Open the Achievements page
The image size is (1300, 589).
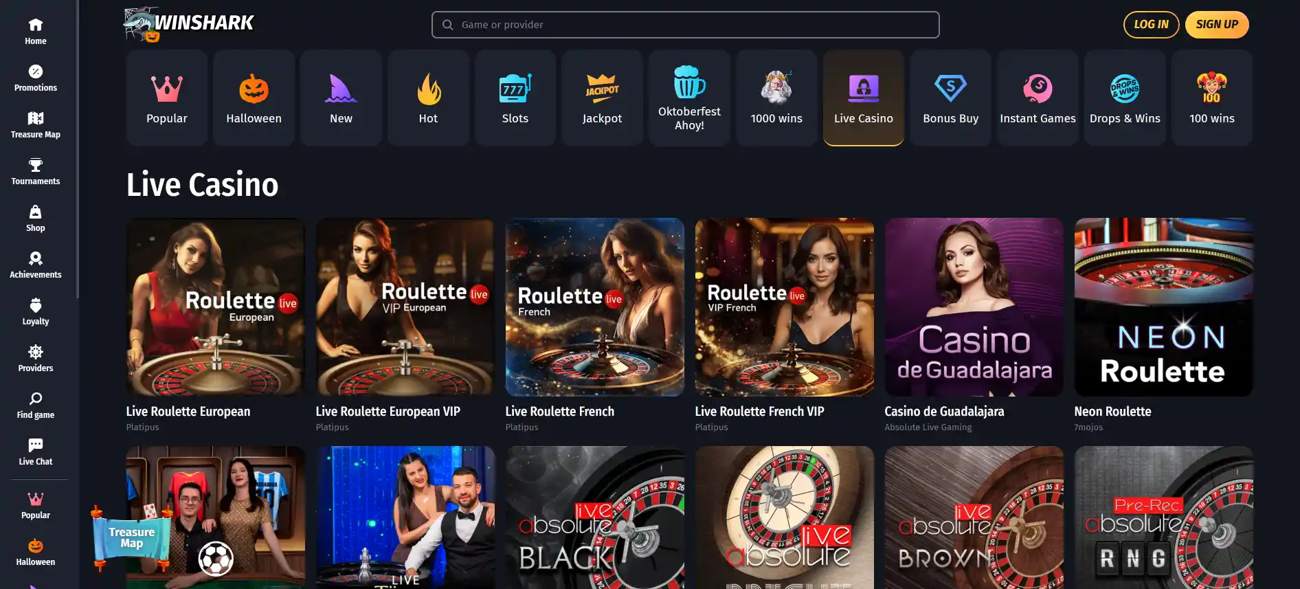pos(36,265)
